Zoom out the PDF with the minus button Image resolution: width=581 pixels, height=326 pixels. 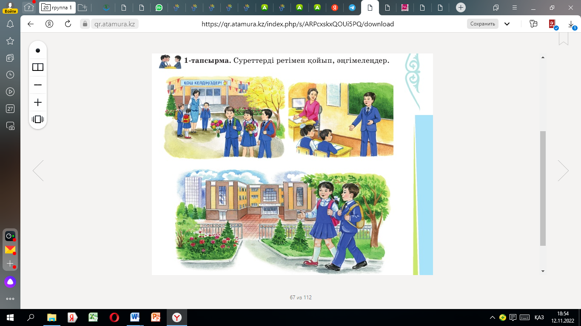point(38,85)
